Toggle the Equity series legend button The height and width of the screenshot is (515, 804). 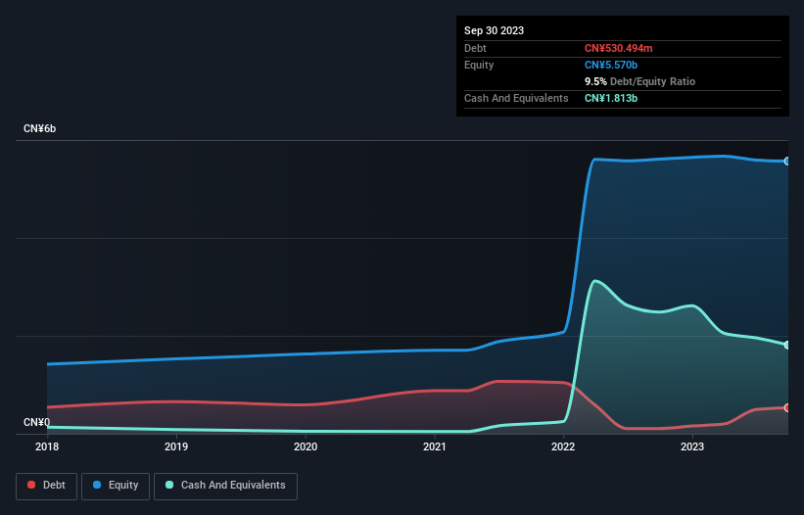click(x=116, y=486)
